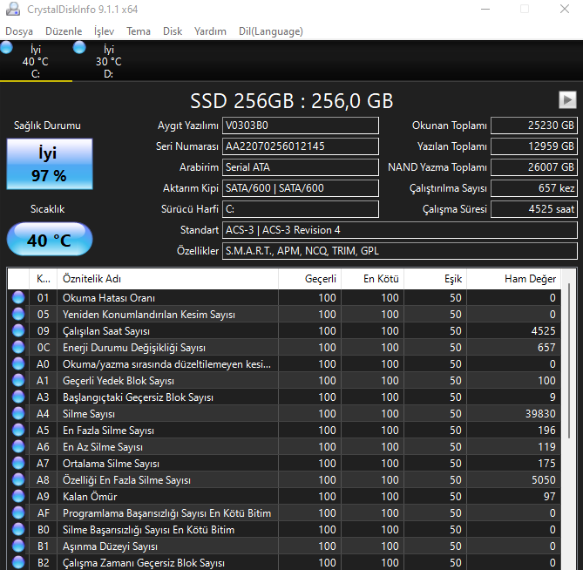This screenshot has height=570, width=583.
Task: Click the Eşik column header
Action: pos(436,279)
